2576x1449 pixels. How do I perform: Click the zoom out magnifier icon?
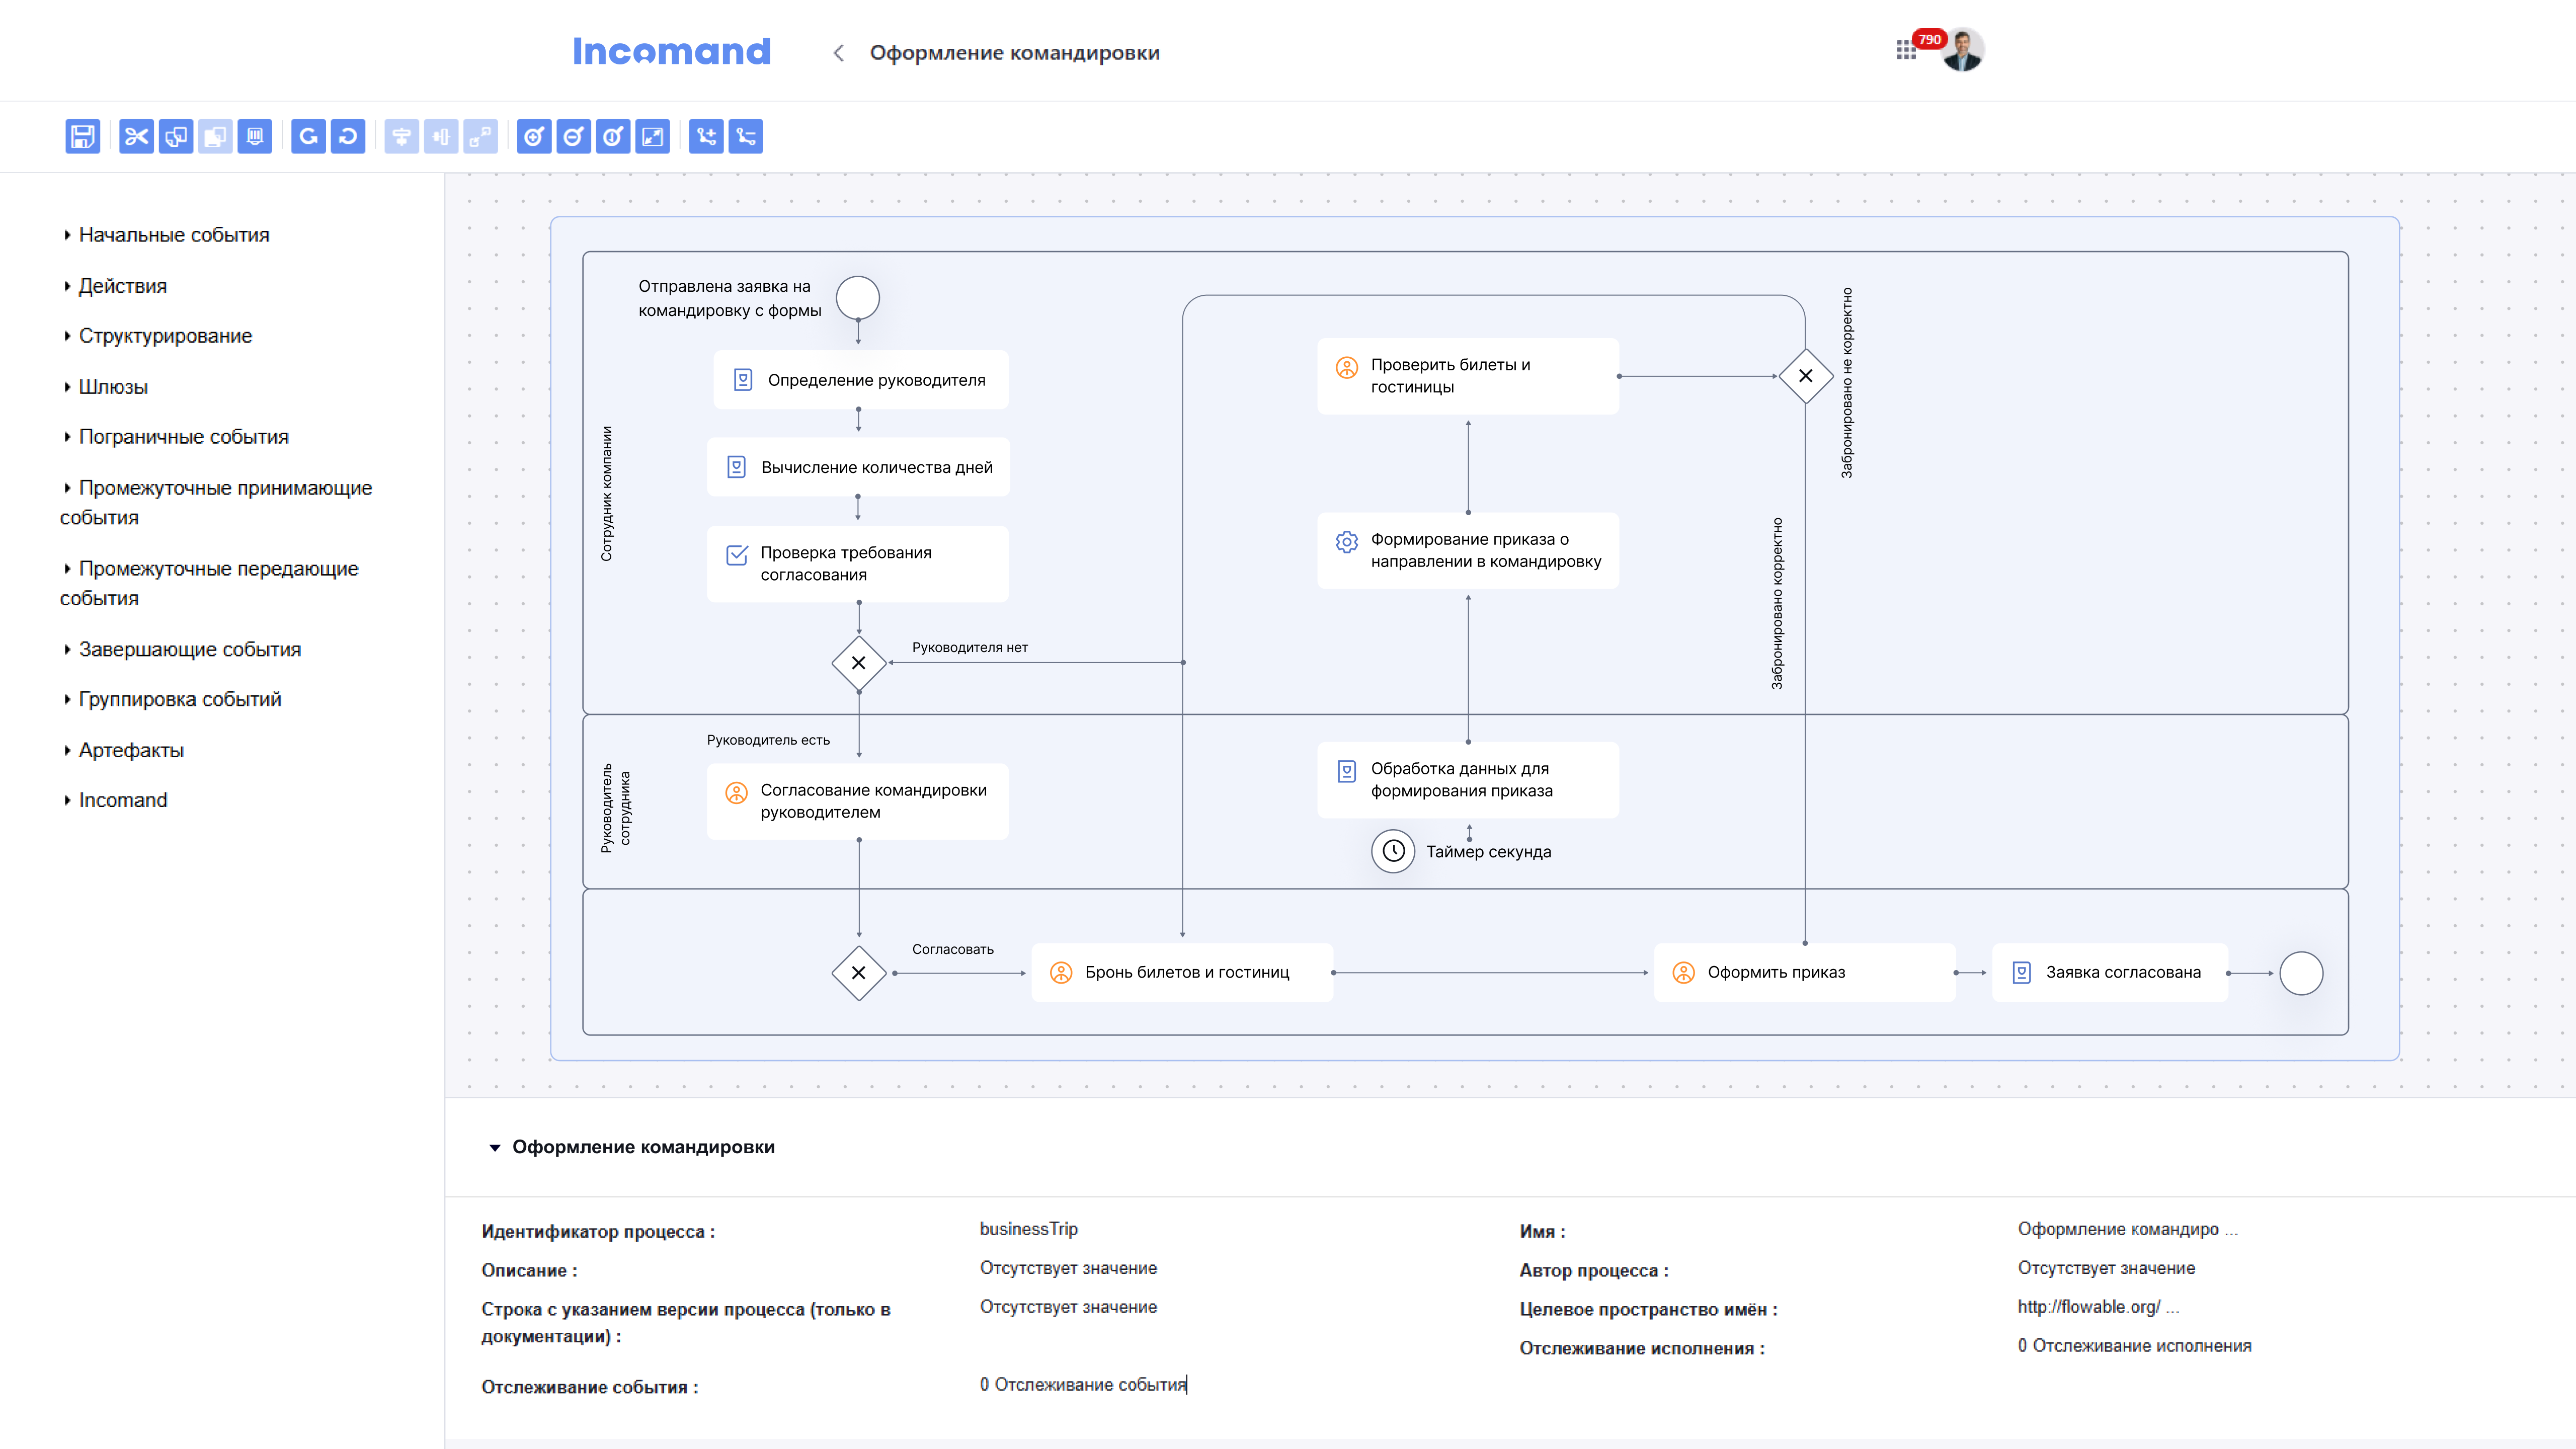coord(573,136)
